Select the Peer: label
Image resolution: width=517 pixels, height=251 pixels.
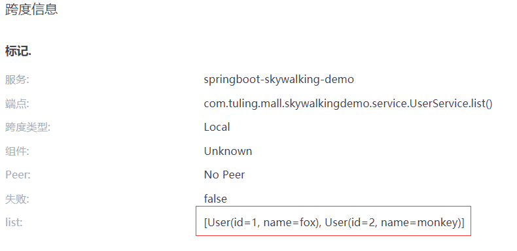[x=18, y=175]
